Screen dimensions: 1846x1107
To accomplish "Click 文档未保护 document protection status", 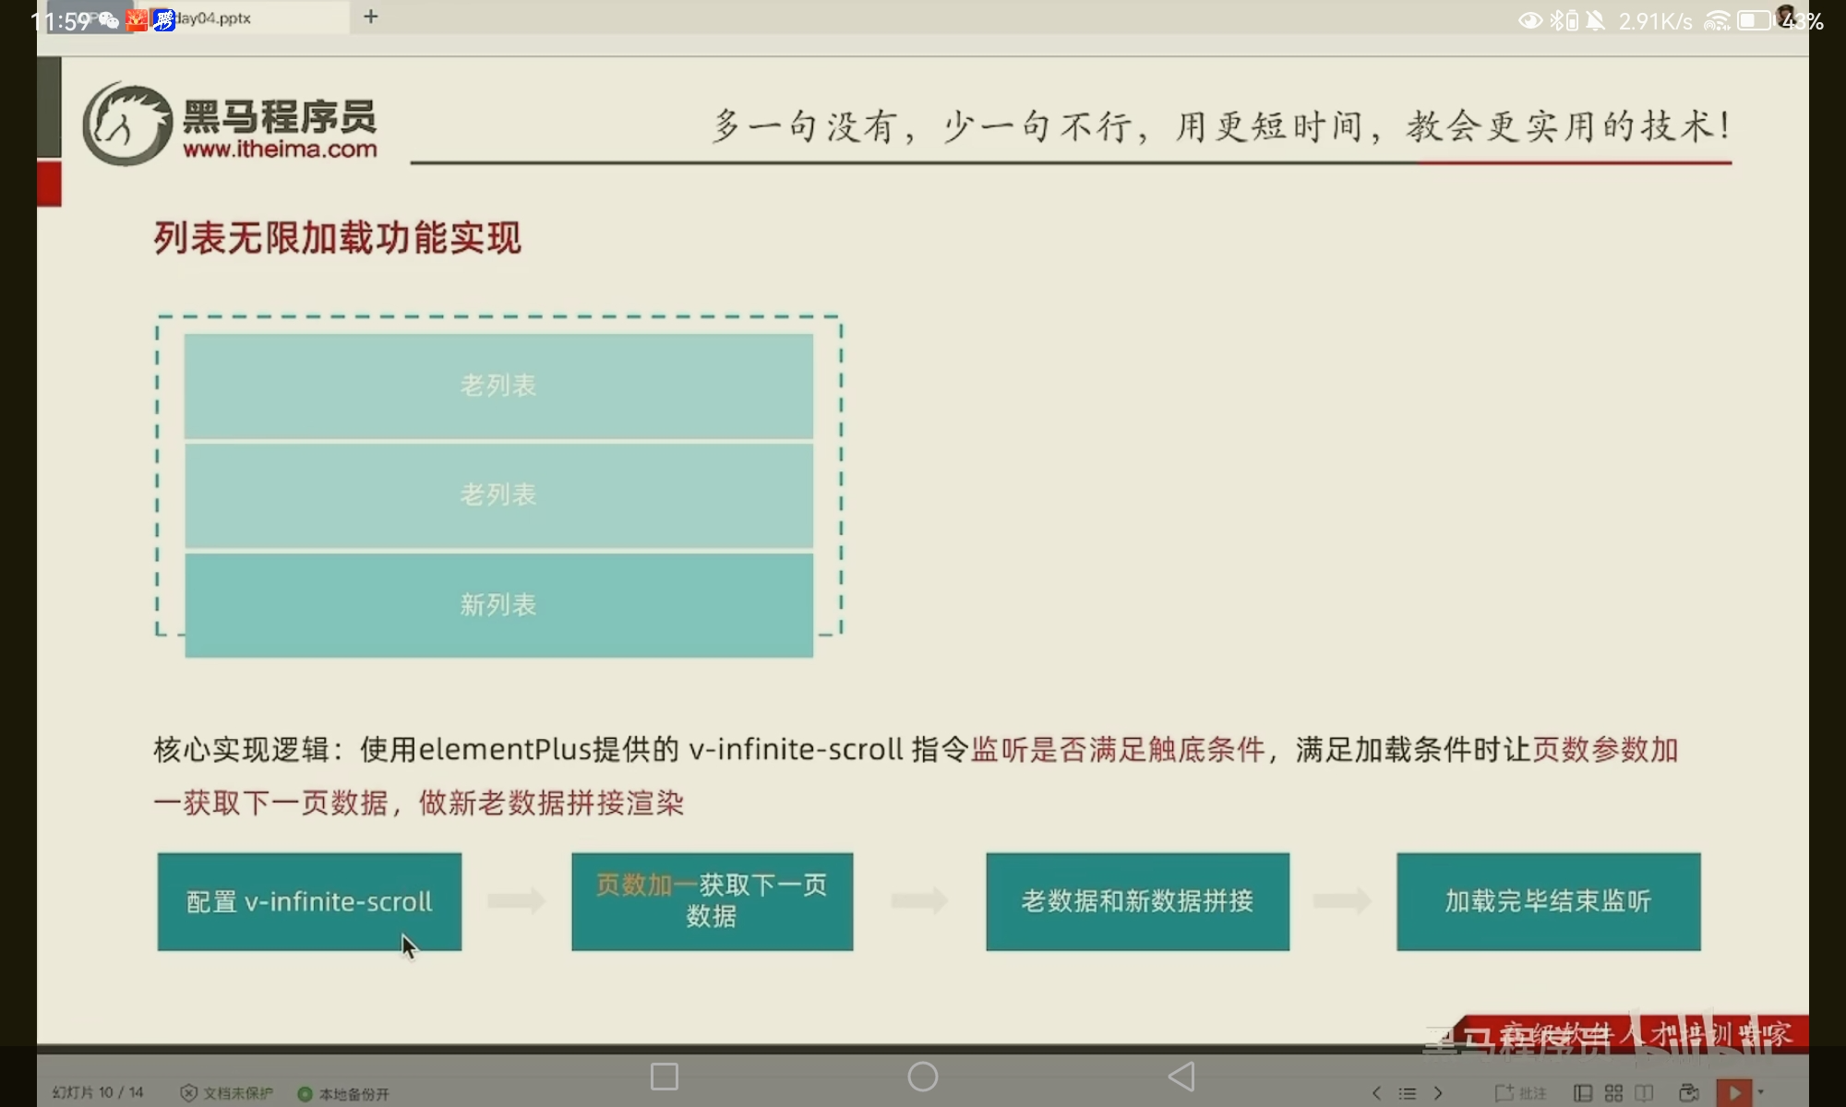I will point(226,1093).
